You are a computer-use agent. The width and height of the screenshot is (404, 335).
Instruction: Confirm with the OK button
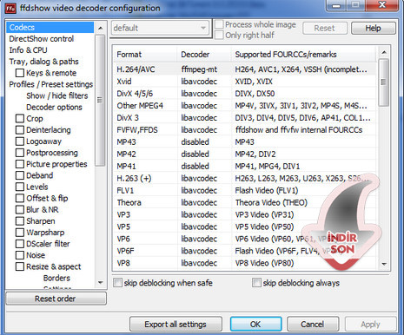pos(255,325)
